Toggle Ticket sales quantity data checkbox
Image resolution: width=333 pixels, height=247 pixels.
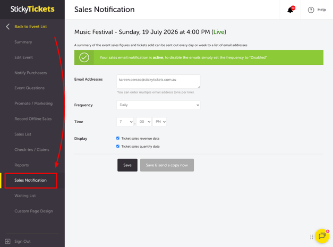click(x=118, y=146)
